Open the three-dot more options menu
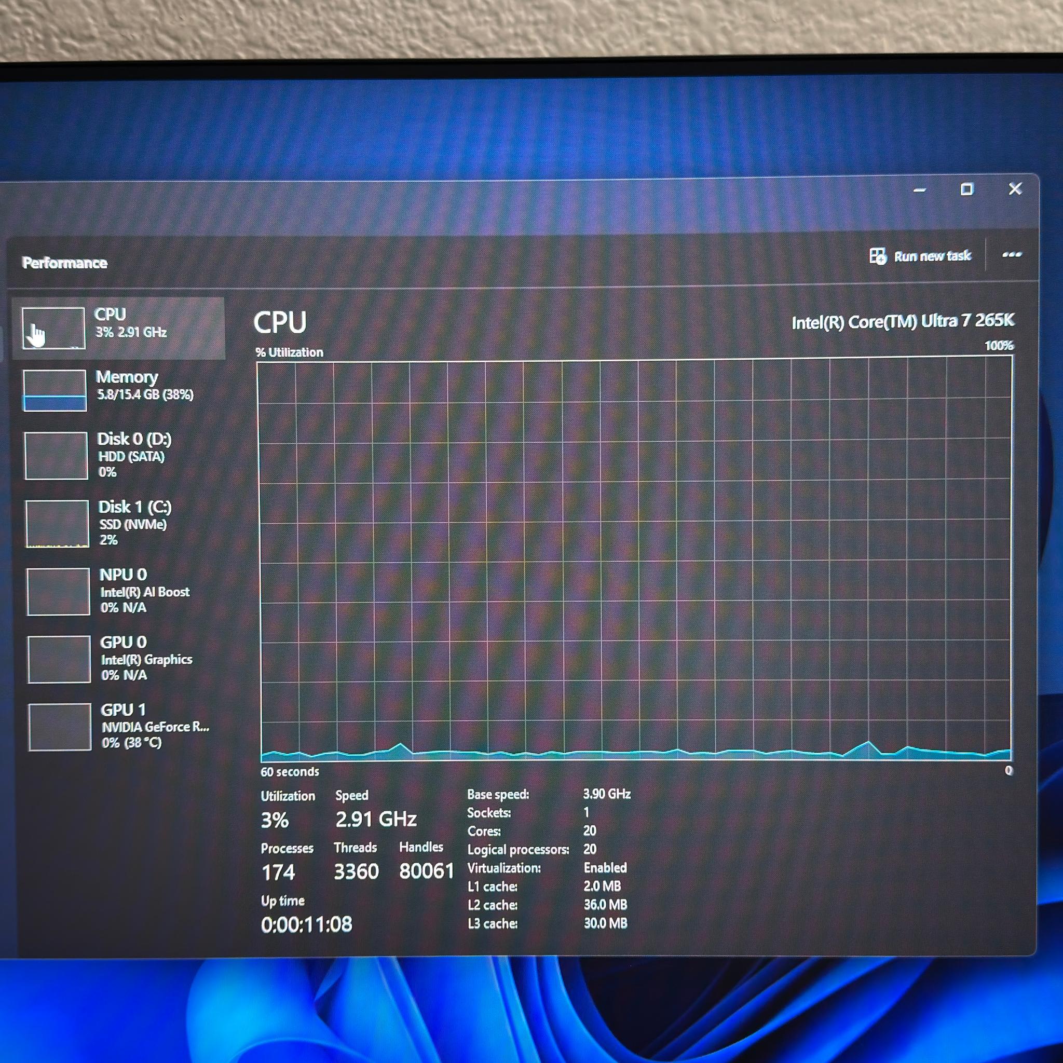This screenshot has height=1063, width=1063. (x=1011, y=255)
